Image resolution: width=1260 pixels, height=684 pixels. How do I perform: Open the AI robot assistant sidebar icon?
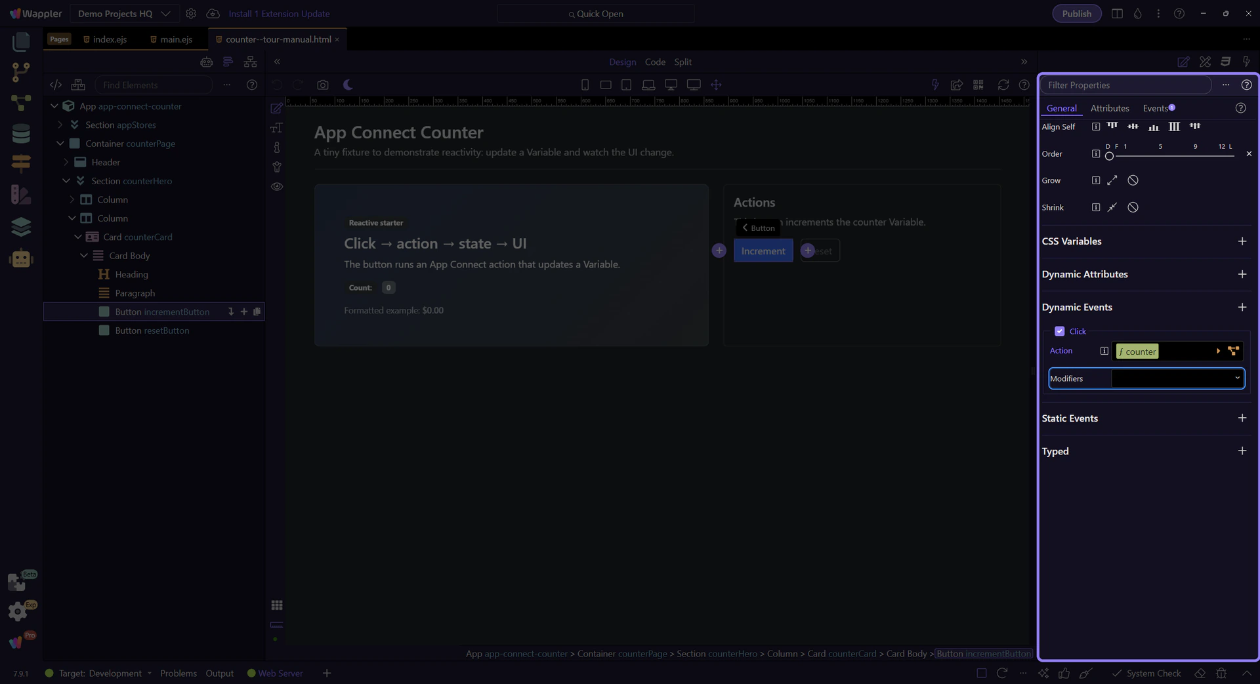[x=21, y=258]
